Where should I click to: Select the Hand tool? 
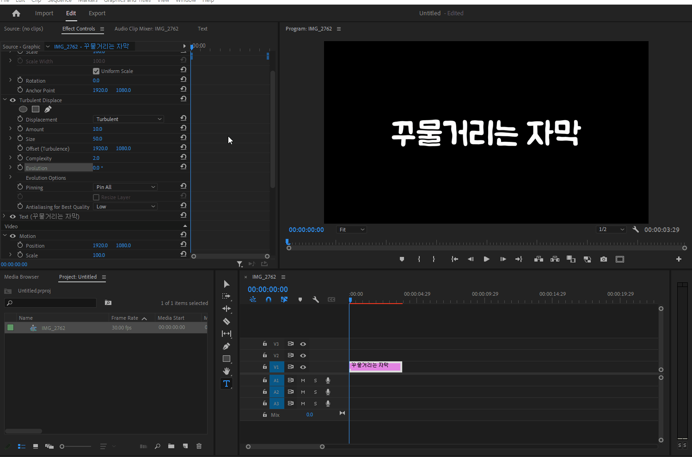pos(227,371)
